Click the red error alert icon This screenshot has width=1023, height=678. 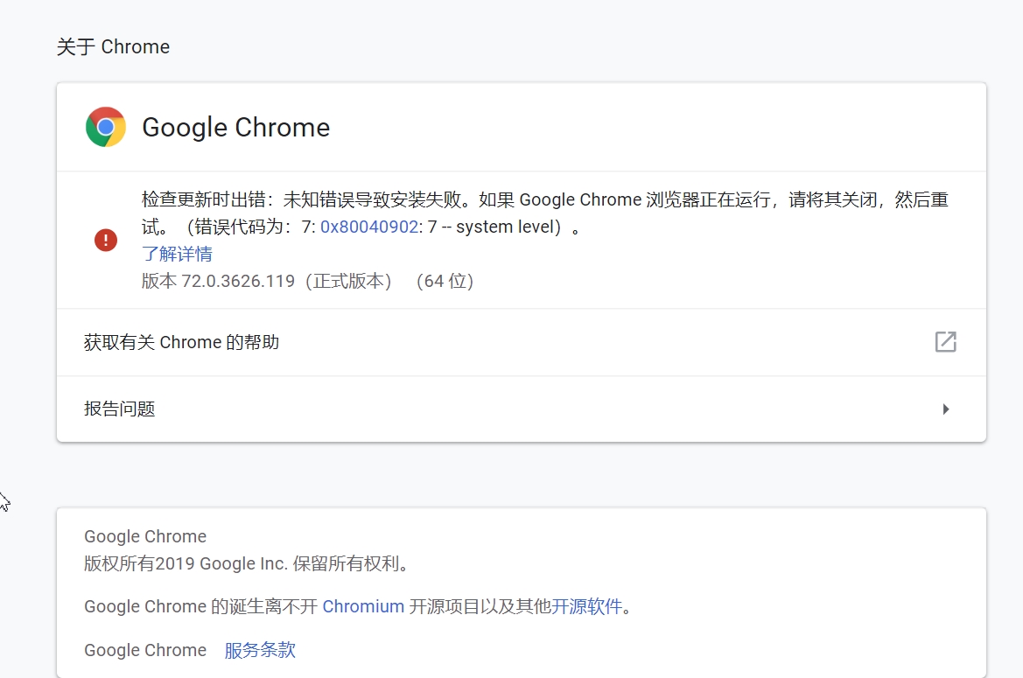(106, 240)
